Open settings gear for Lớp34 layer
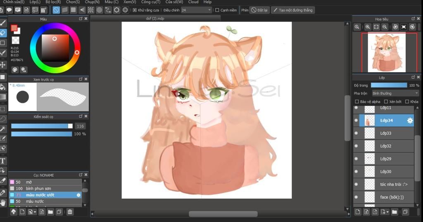Screen dimensions: 423x222 [410, 120]
